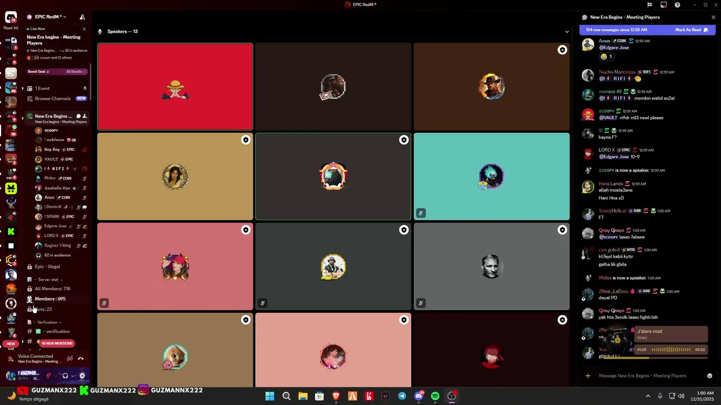Toggle the microphone mute button
The image size is (721, 405).
(x=49, y=376)
